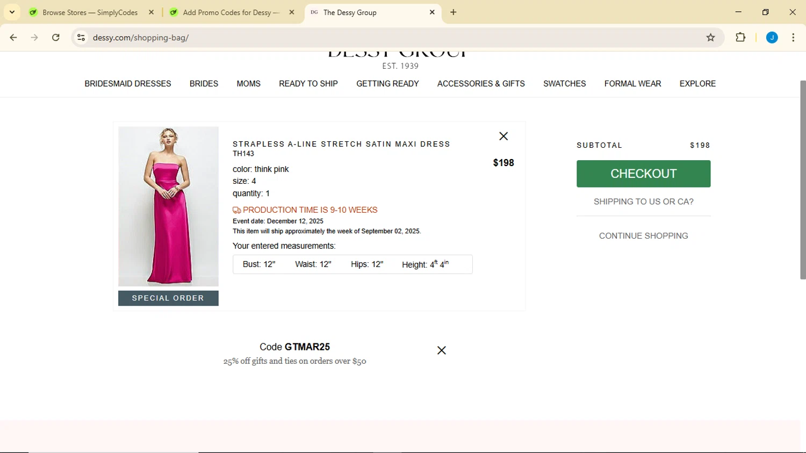
Task: Click the style code TH143
Action: (243, 154)
